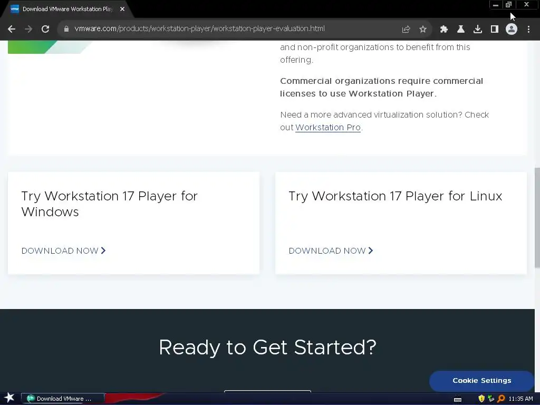This screenshot has height=405, width=540.
Task: Open Cookie Settings
Action: (x=482, y=381)
